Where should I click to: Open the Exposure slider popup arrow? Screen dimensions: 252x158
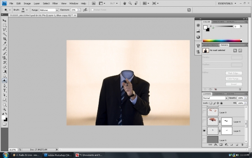click(79, 10)
